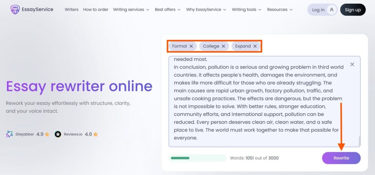The image size is (375, 175).
Task: Remove the College tag
Action: [x=223, y=46]
